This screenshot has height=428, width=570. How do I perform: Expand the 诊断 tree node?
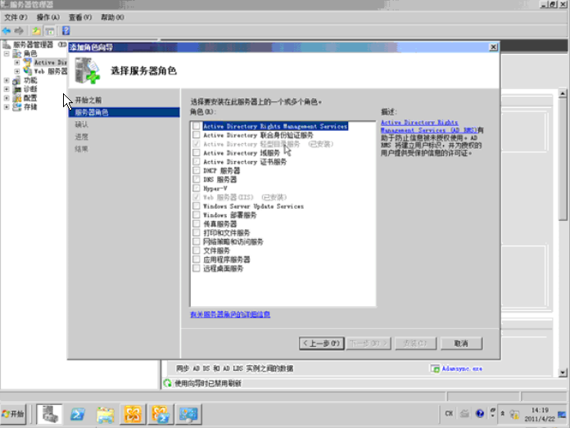tap(7, 89)
